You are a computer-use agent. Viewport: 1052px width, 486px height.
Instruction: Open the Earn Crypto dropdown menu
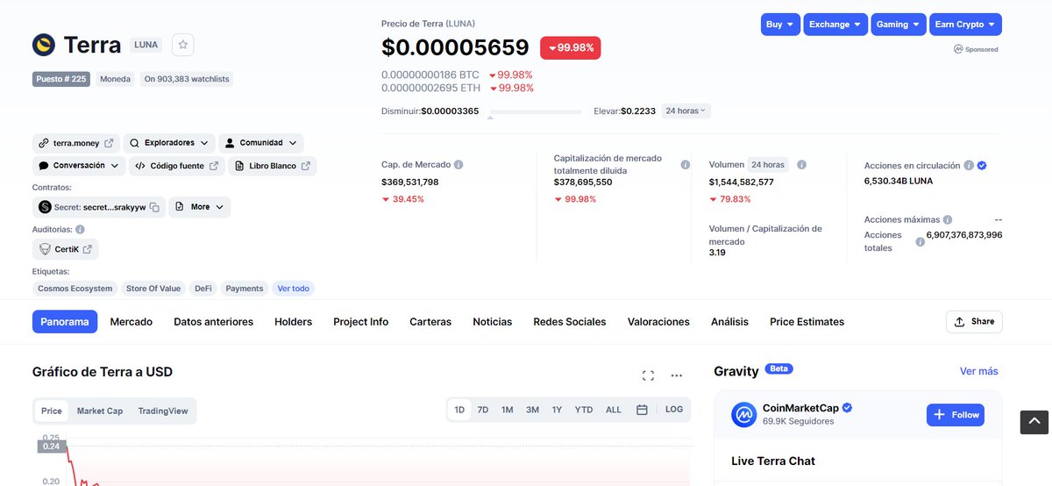click(965, 25)
